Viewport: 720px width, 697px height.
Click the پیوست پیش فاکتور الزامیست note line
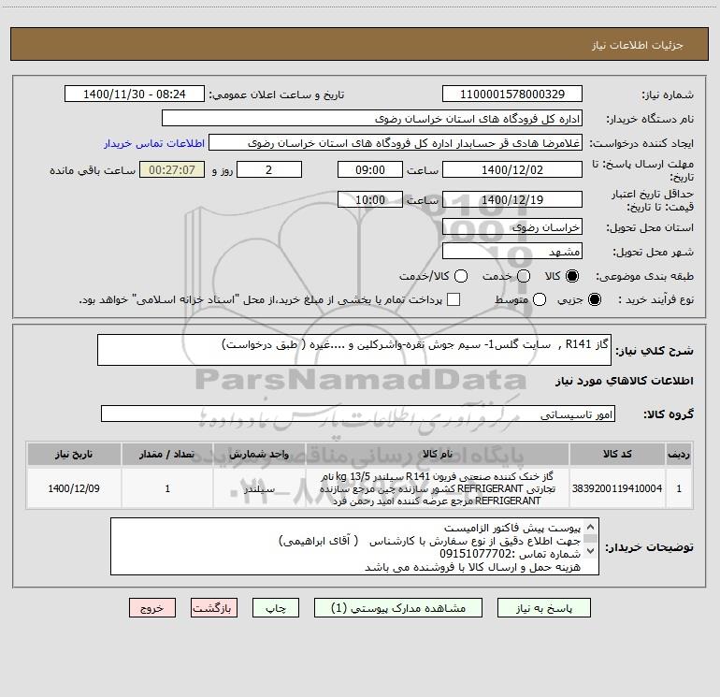(512, 528)
